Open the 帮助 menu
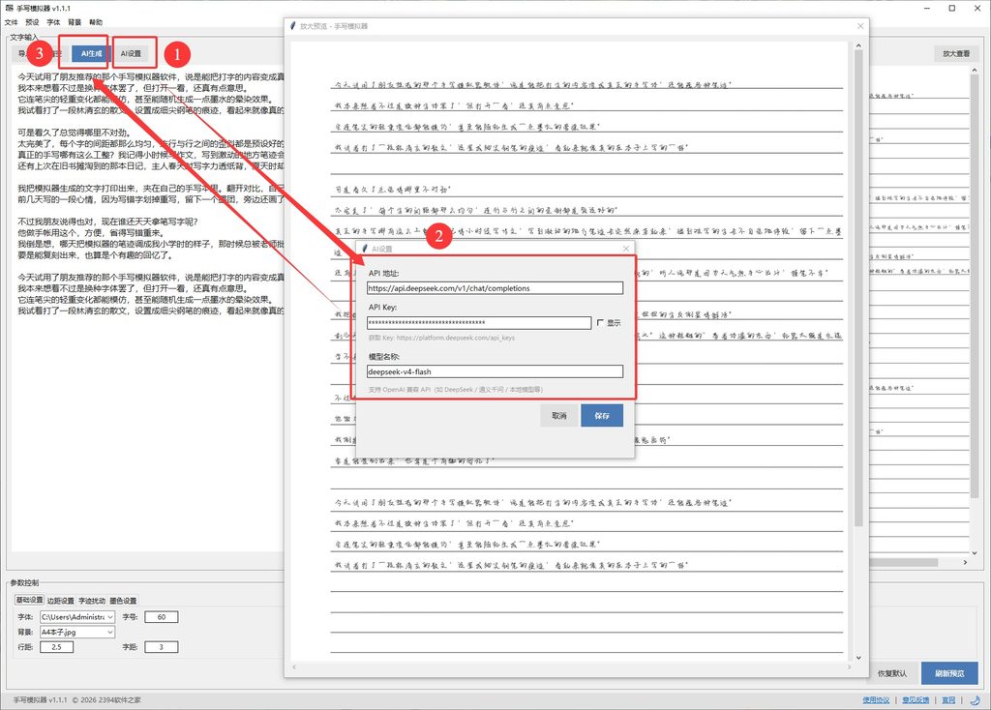The width and height of the screenshot is (991, 710). pos(96,22)
